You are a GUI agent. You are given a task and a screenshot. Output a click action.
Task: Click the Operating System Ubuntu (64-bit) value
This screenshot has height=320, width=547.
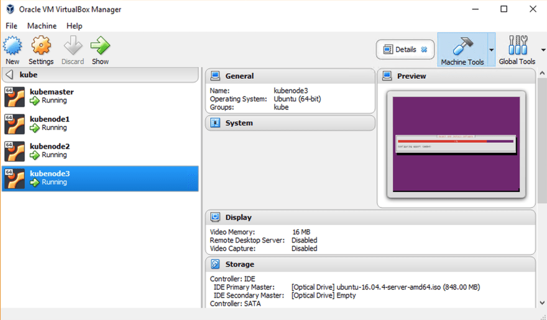pyautogui.click(x=297, y=99)
